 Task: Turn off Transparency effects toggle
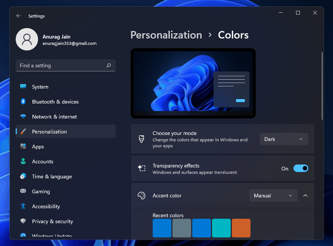point(301,168)
